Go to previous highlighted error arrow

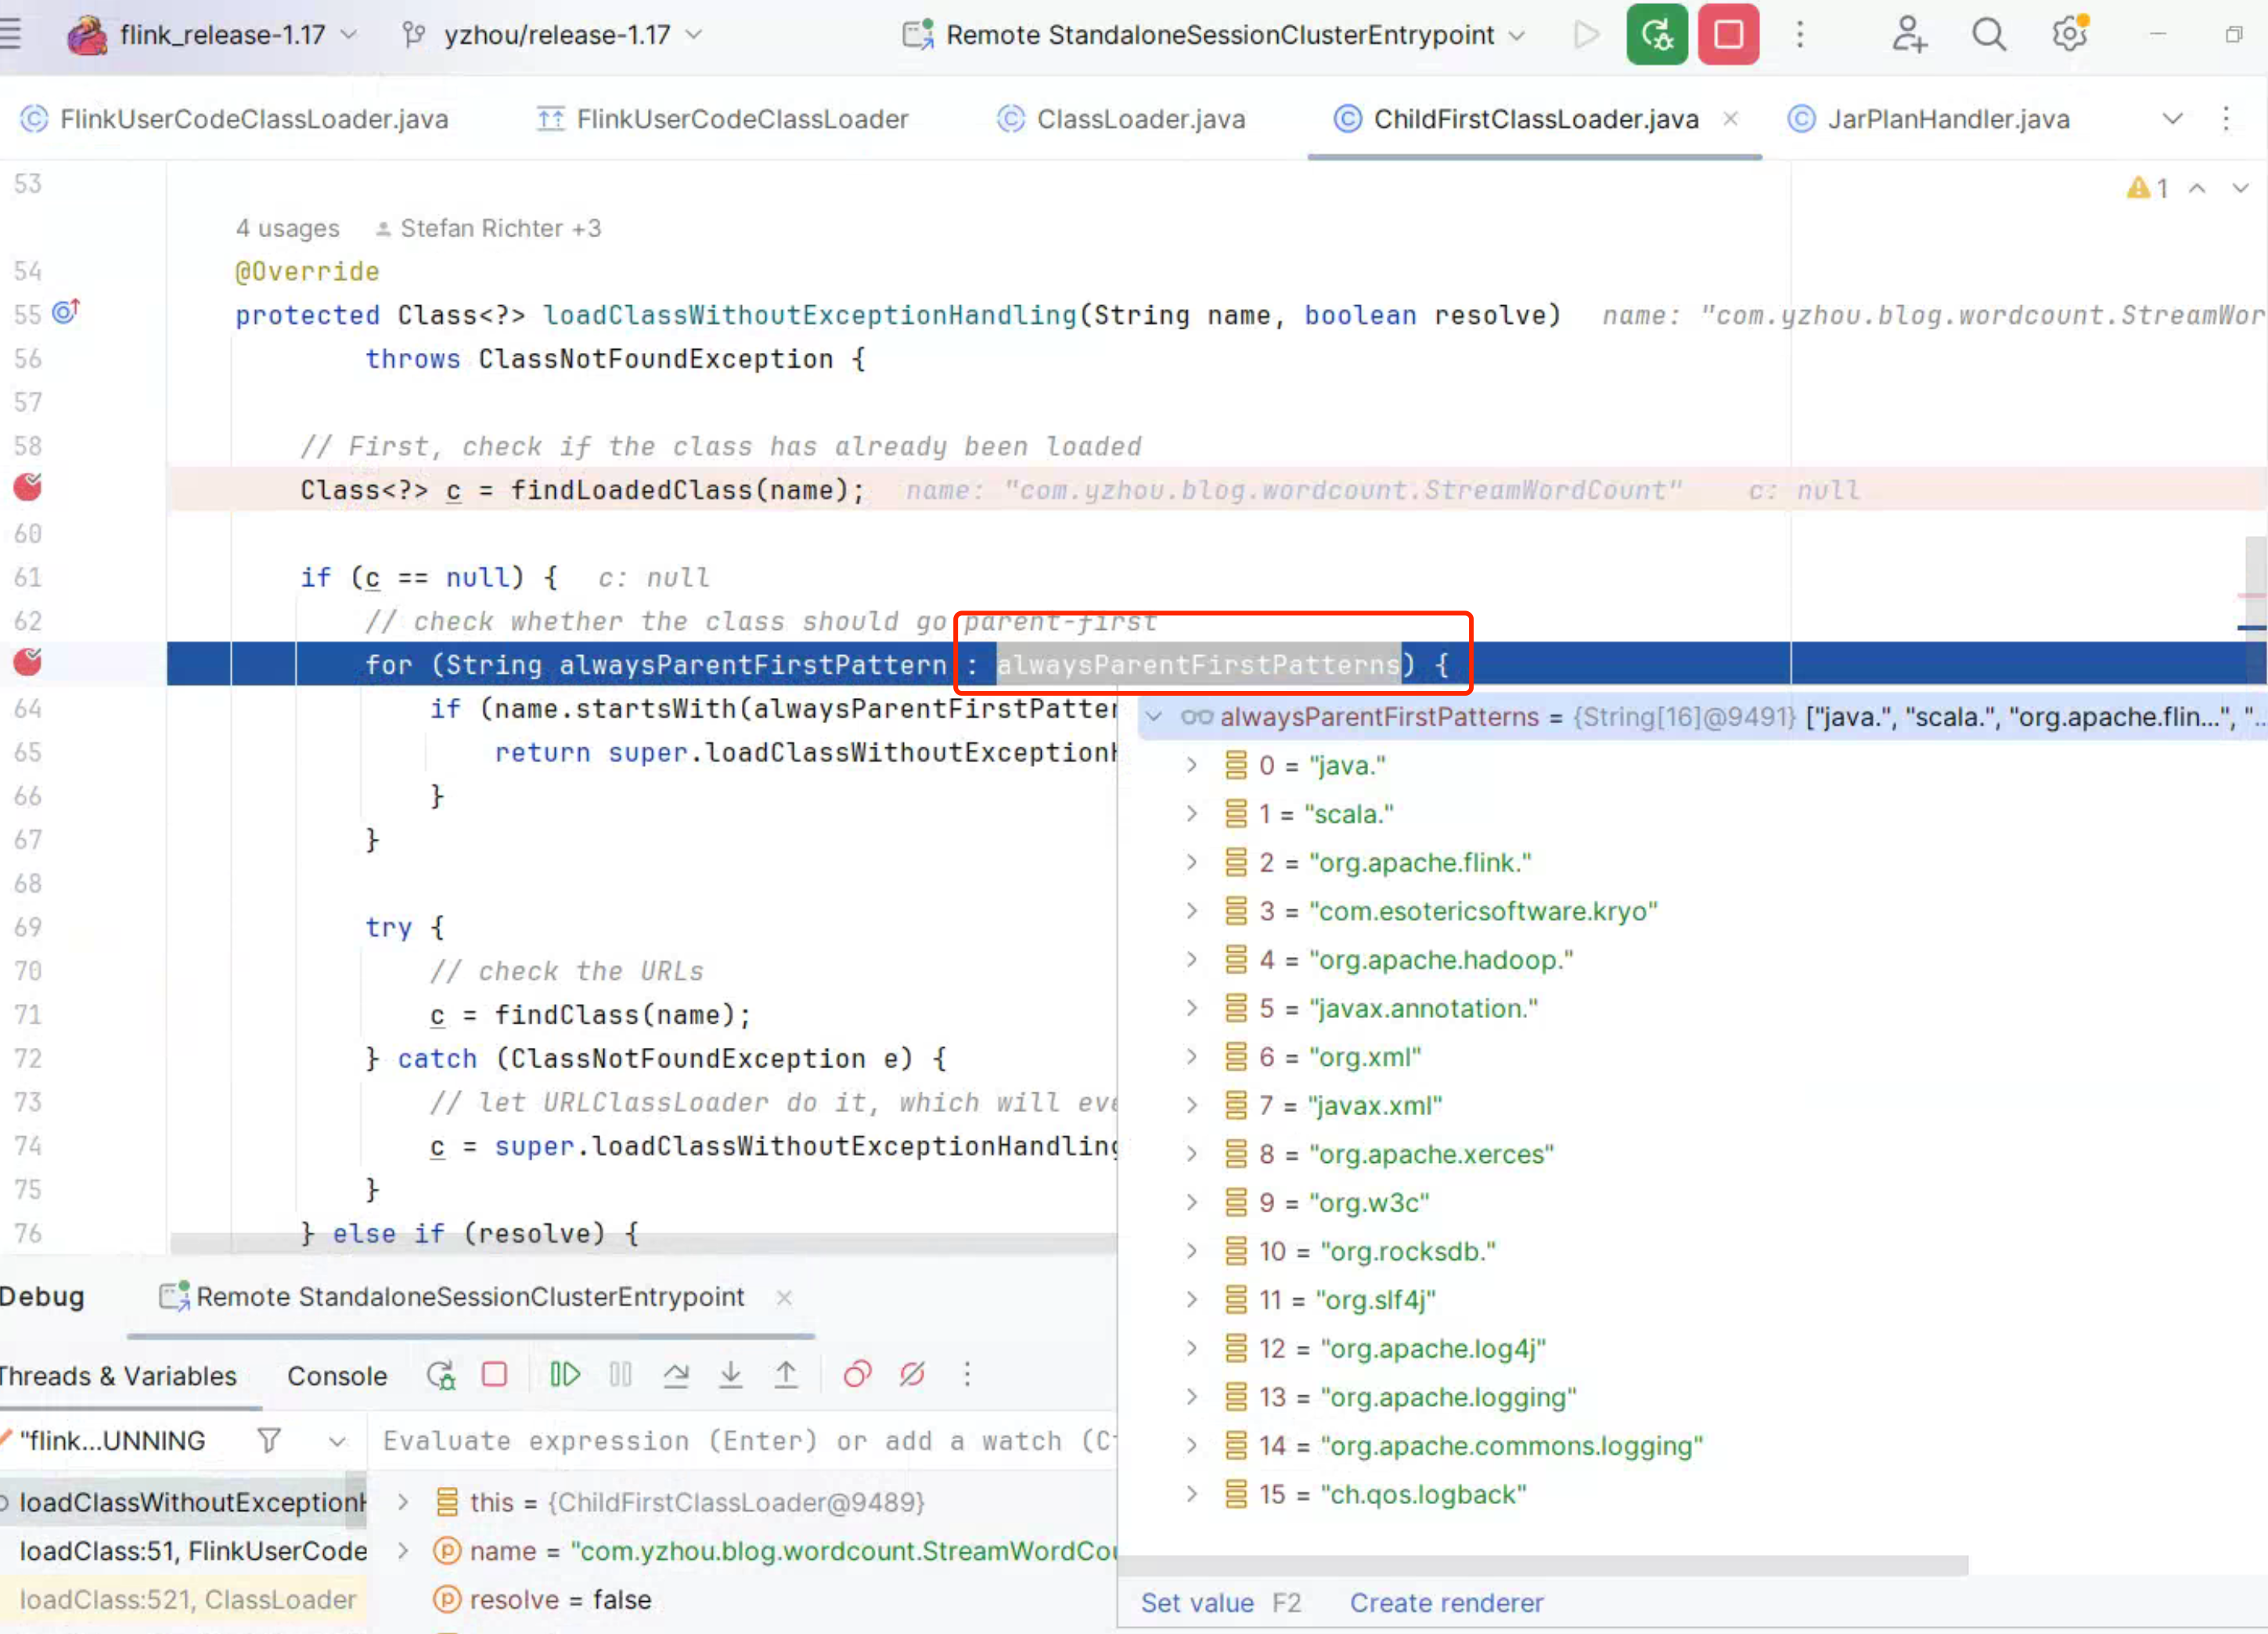(2197, 188)
